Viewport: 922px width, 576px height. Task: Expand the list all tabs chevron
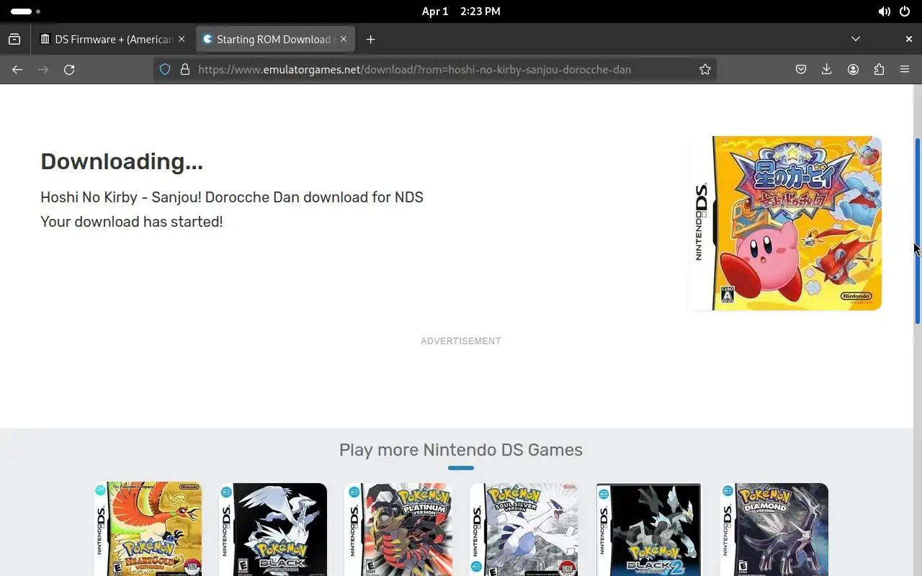click(856, 39)
